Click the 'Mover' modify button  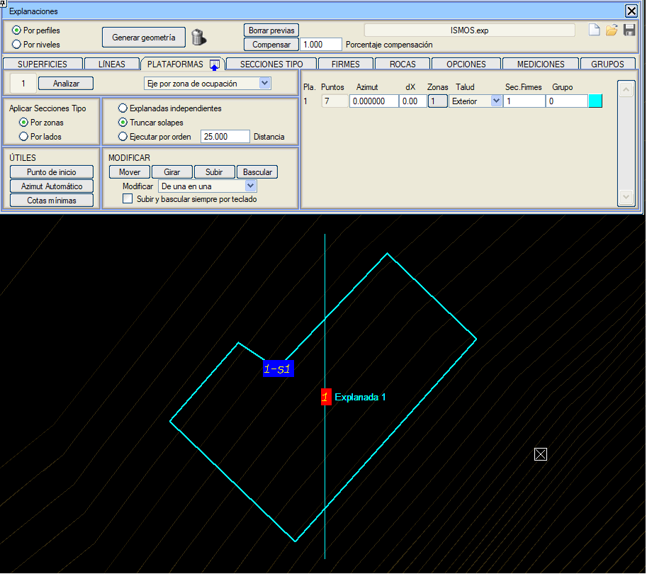pos(130,172)
